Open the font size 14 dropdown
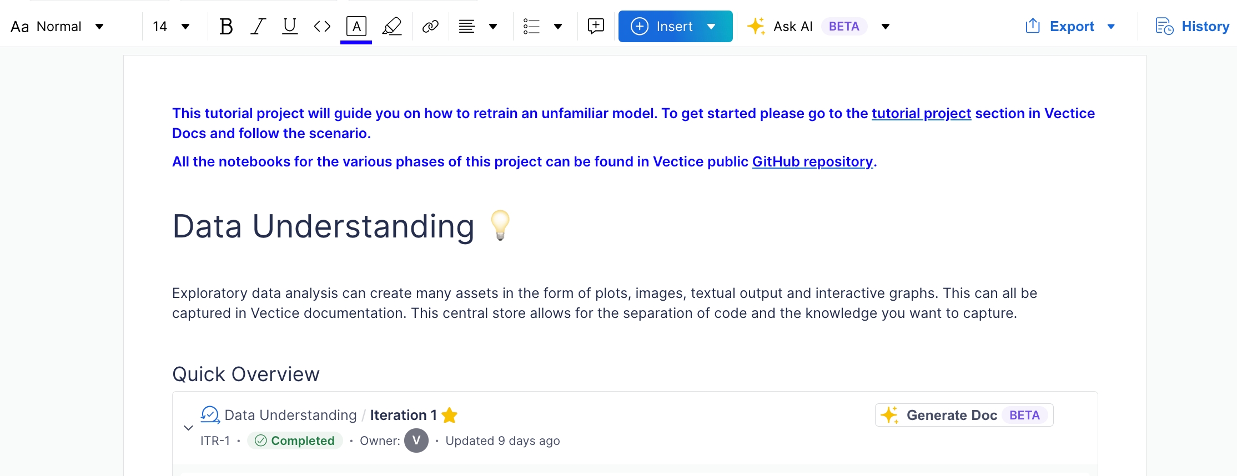The height and width of the screenshot is (476, 1237). click(172, 27)
